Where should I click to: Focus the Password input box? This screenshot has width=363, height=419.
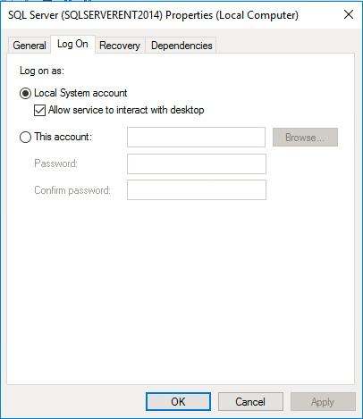pos(197,163)
